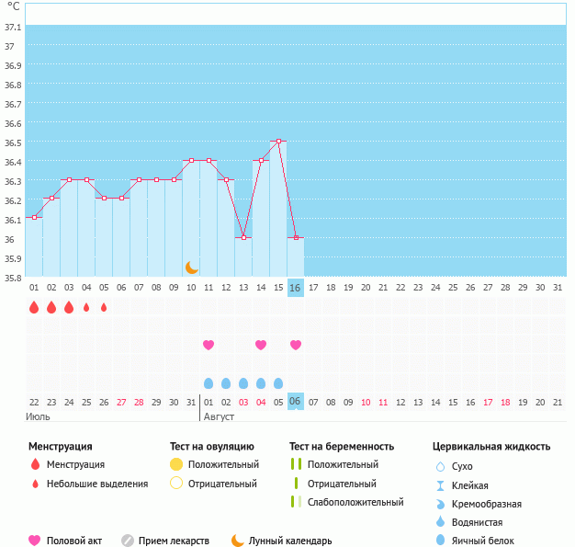Click the blue cervical fluid drop on day 13
The height and width of the screenshot is (547, 575).
pyautogui.click(x=243, y=383)
